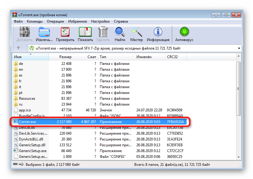The image size is (253, 179).
Task: Sort by the Имя column header
Action: pos(31,57)
